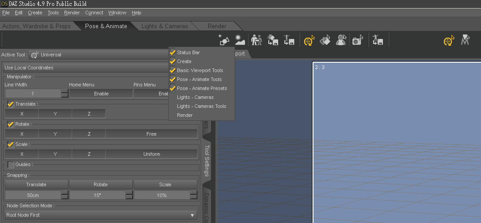Screen dimensions: 481x223
Task: Open the Window menu
Action: coord(117,13)
